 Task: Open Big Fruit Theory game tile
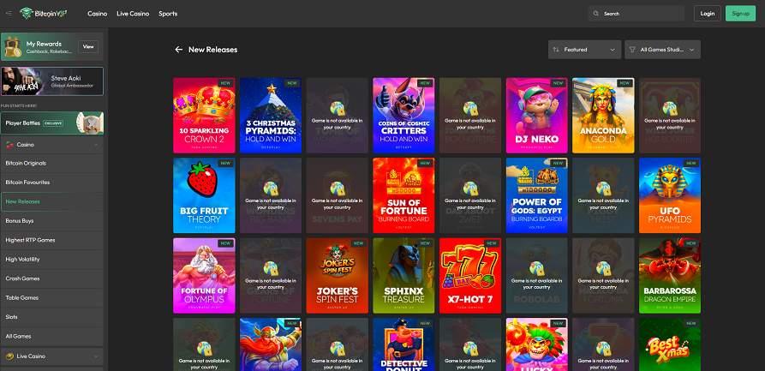click(x=204, y=195)
